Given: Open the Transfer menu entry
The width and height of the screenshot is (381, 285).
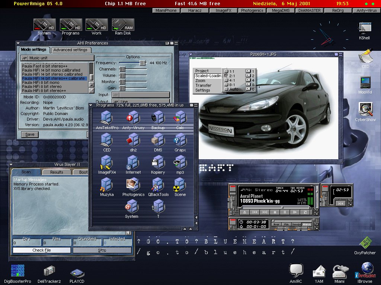Looking at the screenshot, I should (x=204, y=85).
